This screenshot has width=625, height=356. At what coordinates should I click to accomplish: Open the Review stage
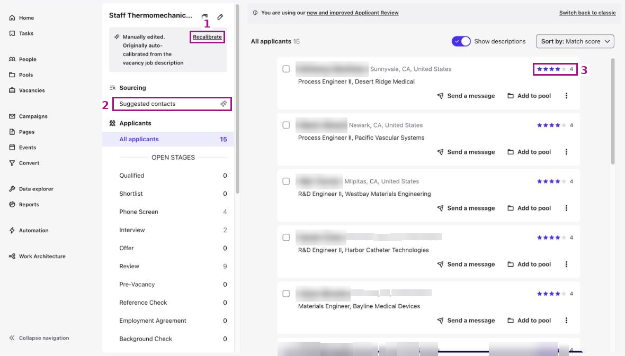pos(173,267)
